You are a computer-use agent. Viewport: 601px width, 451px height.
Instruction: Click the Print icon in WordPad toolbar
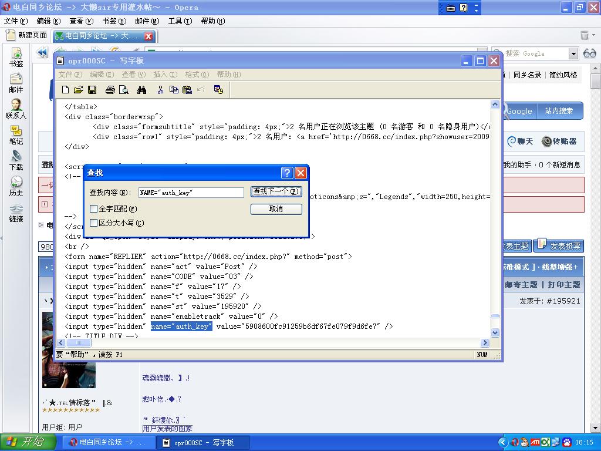pos(110,90)
